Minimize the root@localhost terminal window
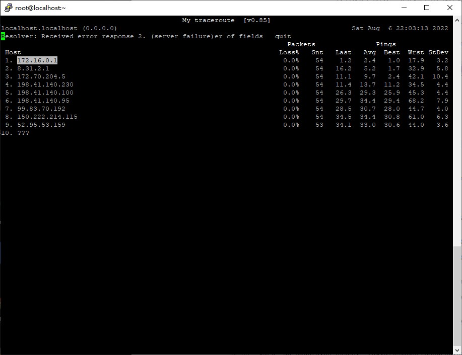Image resolution: width=462 pixels, height=355 pixels. [404, 8]
